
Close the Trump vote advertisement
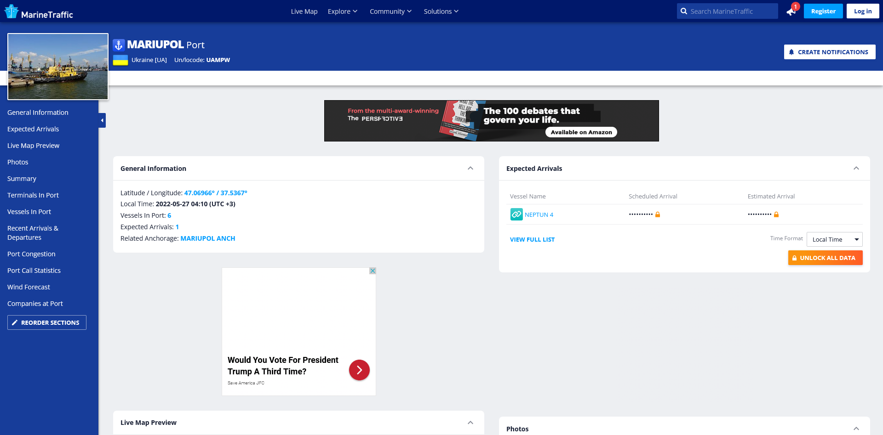coord(373,271)
